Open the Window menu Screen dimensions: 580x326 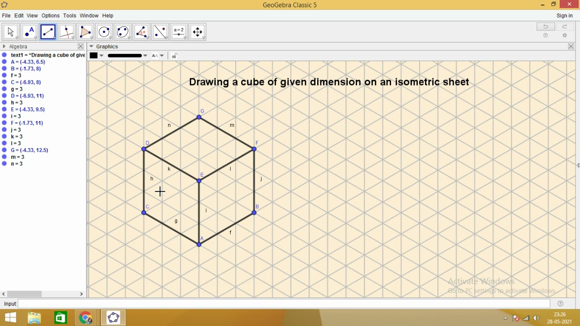[x=89, y=15]
